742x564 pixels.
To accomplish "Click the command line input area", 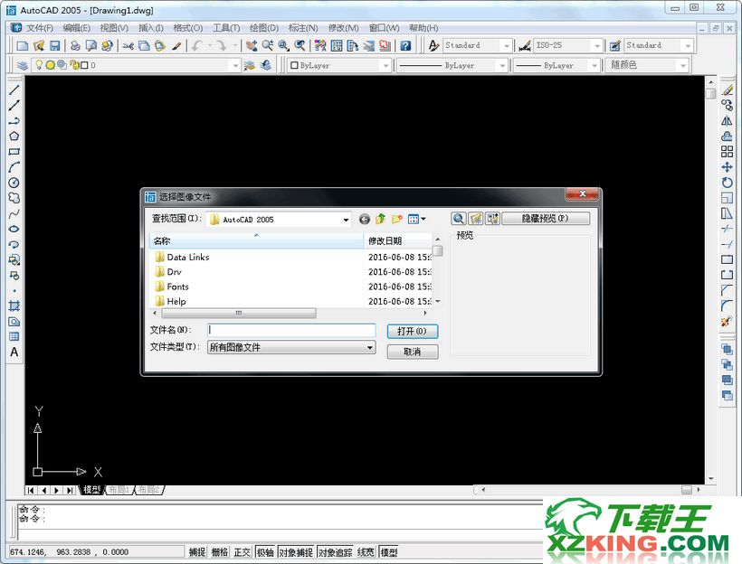I will 280,534.
